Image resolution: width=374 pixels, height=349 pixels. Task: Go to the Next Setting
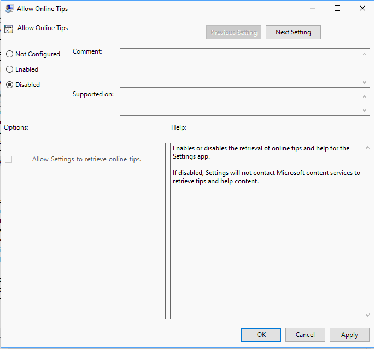pyautogui.click(x=293, y=32)
